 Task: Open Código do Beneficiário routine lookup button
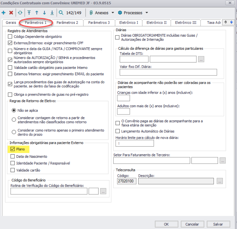(103, 191)
